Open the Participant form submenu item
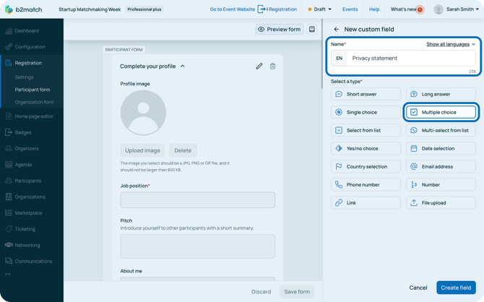484x302 pixels. click(x=33, y=90)
